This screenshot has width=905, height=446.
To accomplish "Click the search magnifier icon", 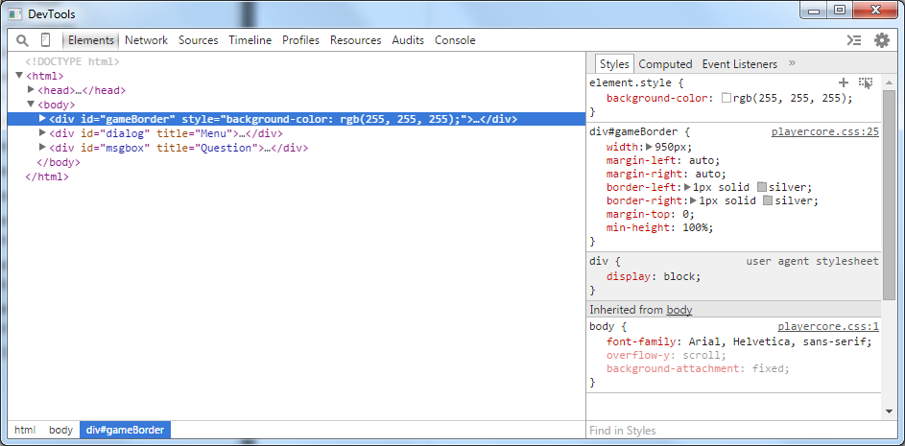I will pos(22,40).
